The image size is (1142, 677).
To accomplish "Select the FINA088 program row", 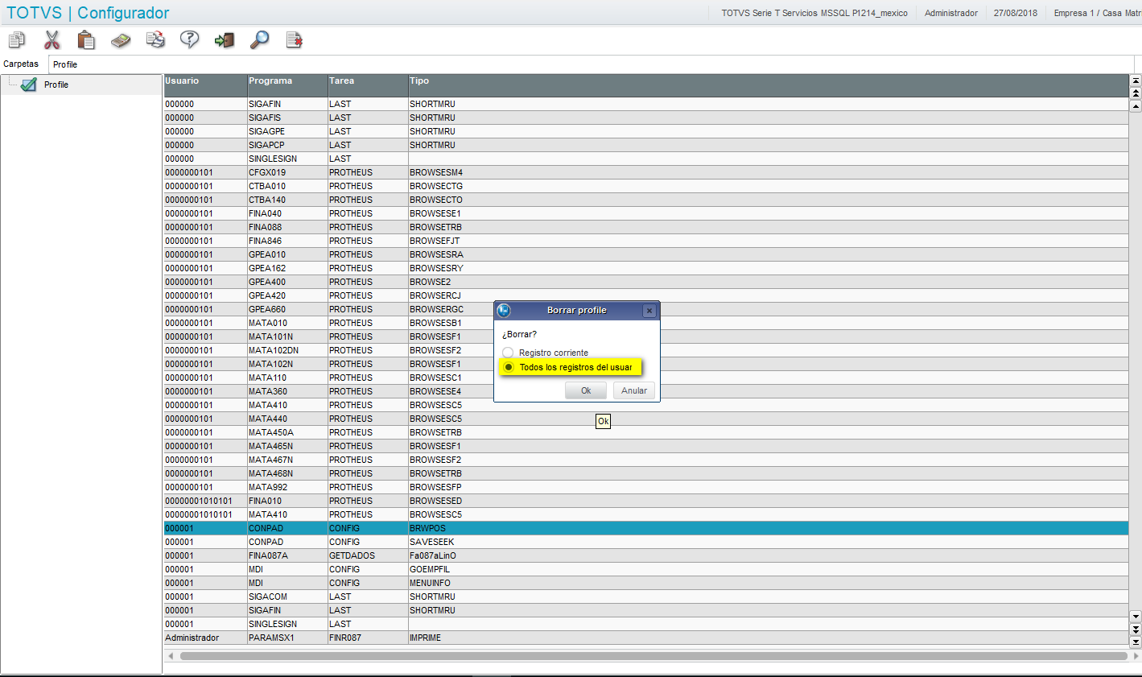I will (x=646, y=227).
